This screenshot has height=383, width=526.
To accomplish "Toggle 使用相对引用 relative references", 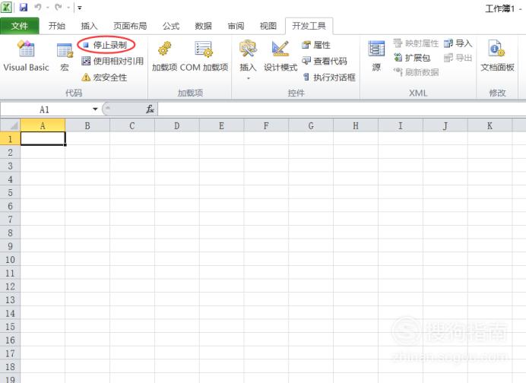I will [112, 61].
